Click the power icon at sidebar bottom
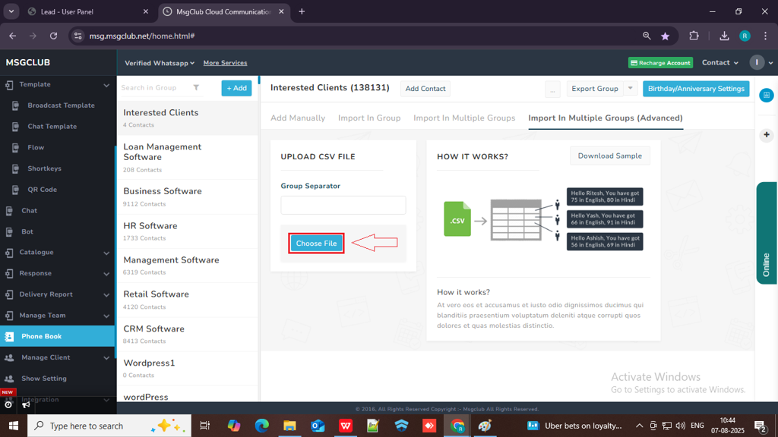 8,405
